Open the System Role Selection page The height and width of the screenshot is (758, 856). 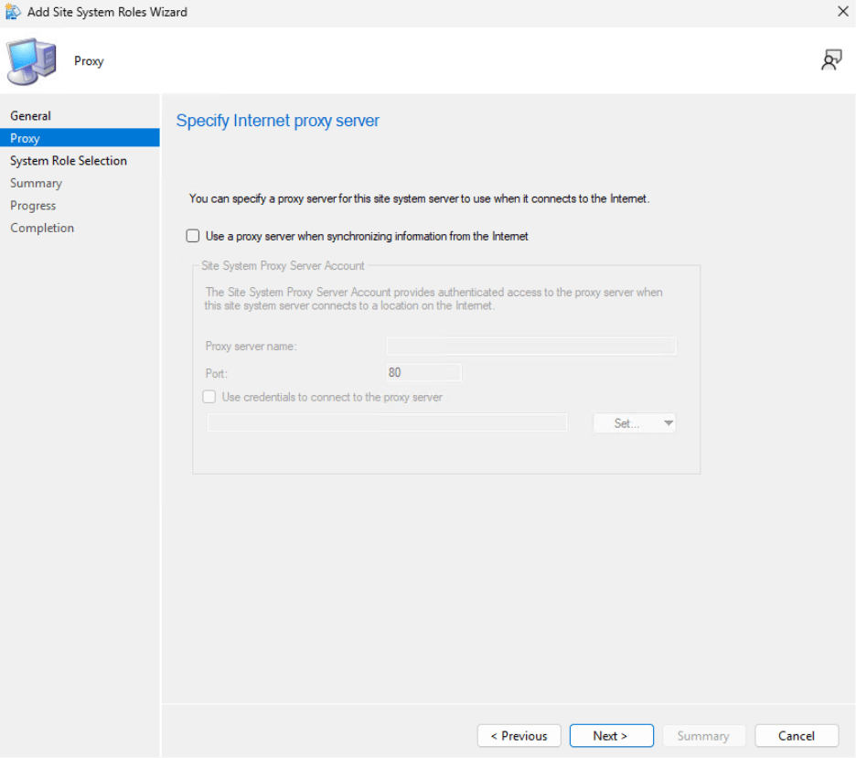coord(68,160)
